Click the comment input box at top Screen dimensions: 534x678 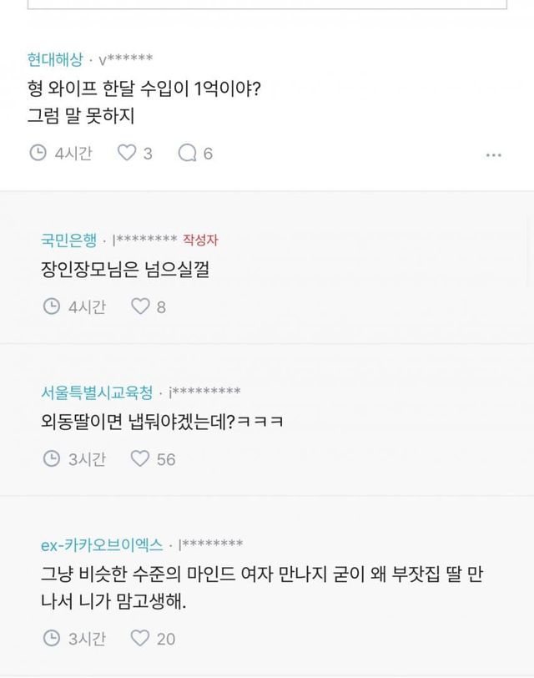point(267,4)
